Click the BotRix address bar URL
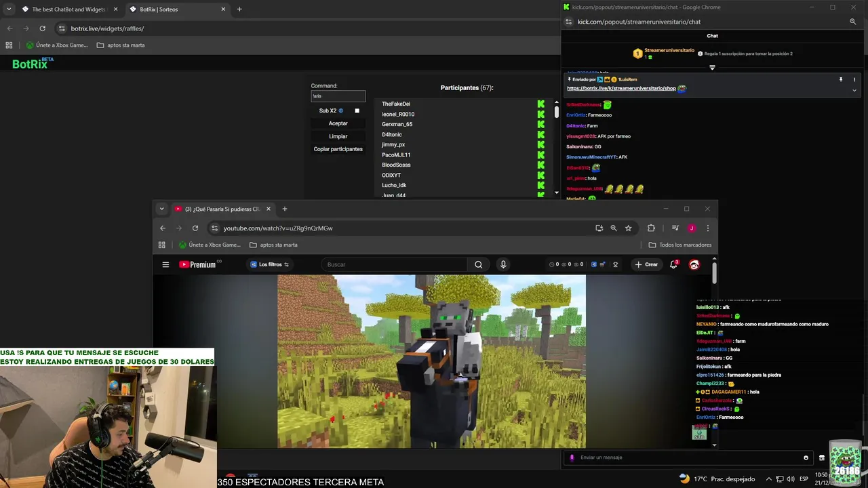 pos(107,28)
